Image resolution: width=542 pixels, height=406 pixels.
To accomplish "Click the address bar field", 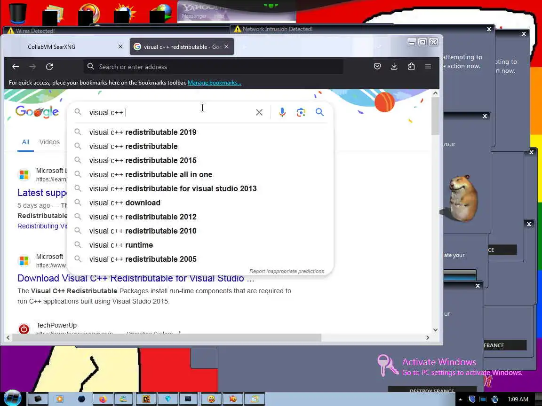I will pos(213,67).
